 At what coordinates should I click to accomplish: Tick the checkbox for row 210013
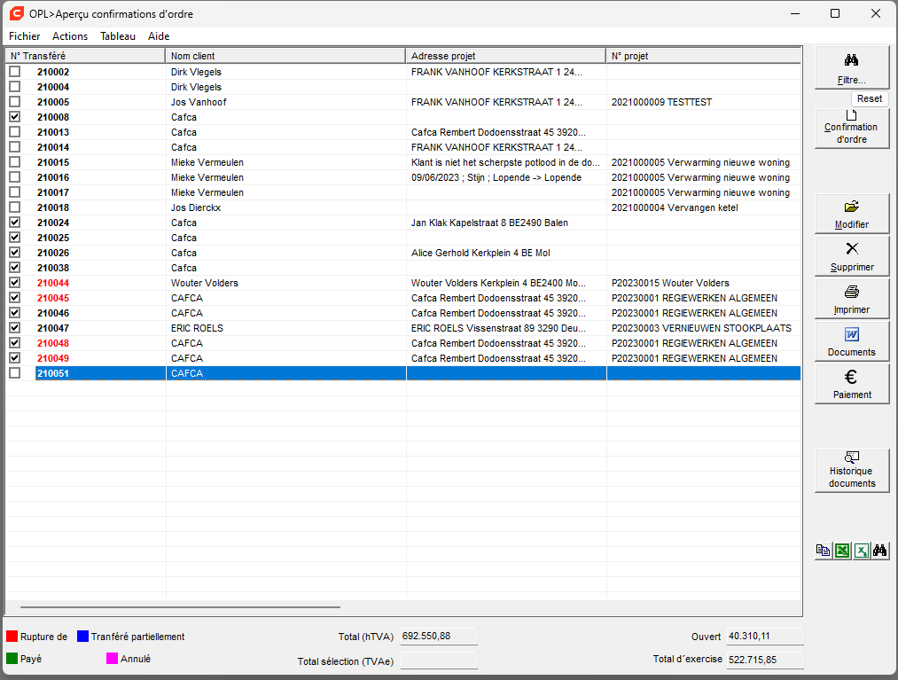pos(15,132)
